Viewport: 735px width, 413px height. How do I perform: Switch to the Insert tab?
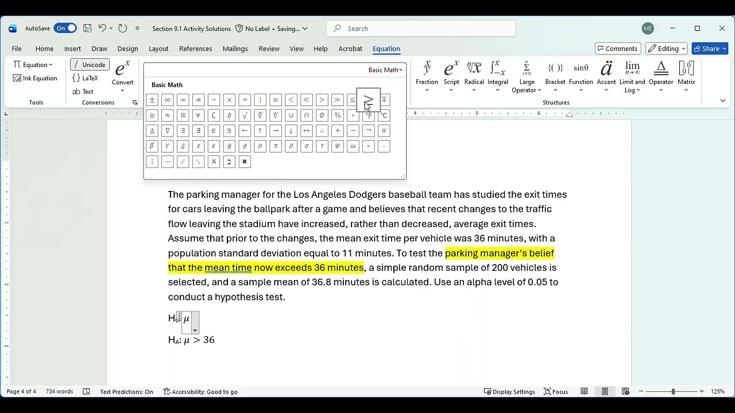click(x=72, y=49)
